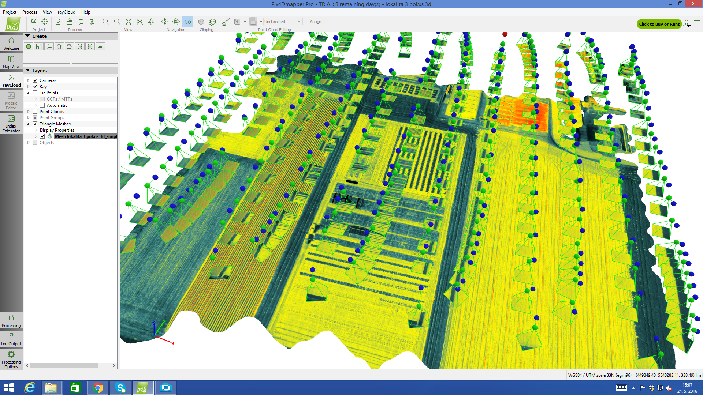Screen dimensions: 703x395
Task: Zoom in using the magnifier plus icon
Action: 106,22
